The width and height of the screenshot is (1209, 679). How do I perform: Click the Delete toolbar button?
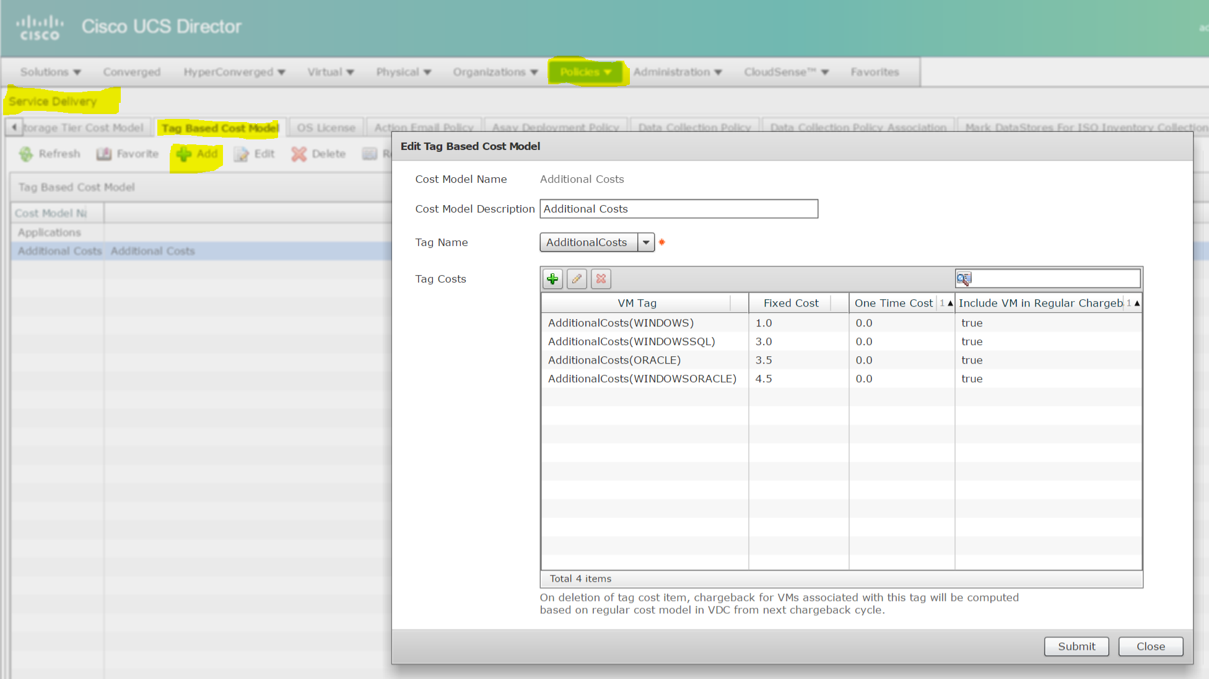[318, 154]
